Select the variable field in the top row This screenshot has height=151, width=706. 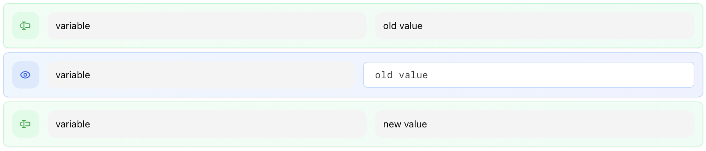pos(207,26)
